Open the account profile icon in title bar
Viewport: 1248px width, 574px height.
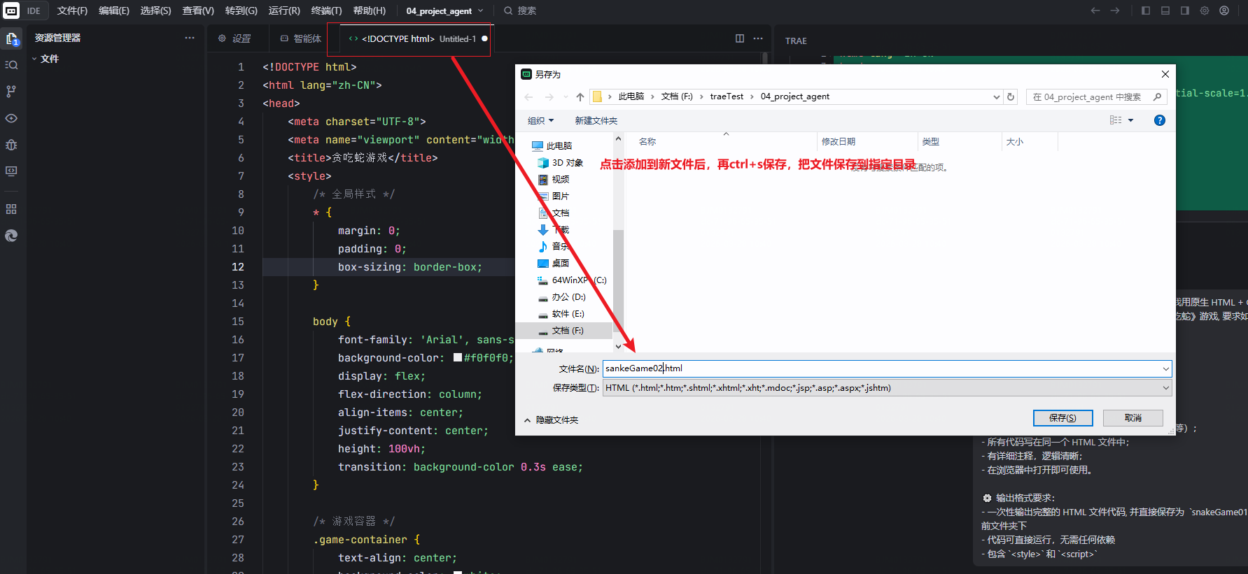tap(1224, 10)
